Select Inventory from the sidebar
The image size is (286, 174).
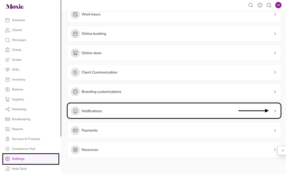[x=18, y=79]
